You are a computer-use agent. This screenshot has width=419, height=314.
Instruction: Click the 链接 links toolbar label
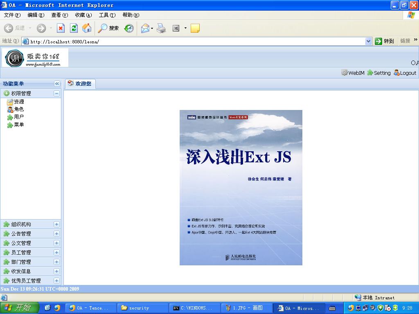[405, 41]
